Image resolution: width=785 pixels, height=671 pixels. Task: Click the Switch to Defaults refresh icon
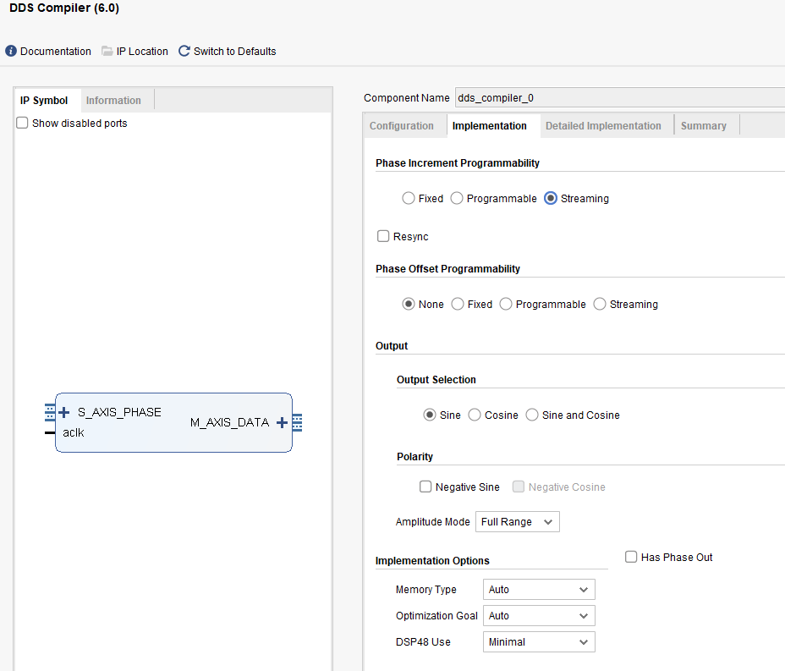point(184,52)
